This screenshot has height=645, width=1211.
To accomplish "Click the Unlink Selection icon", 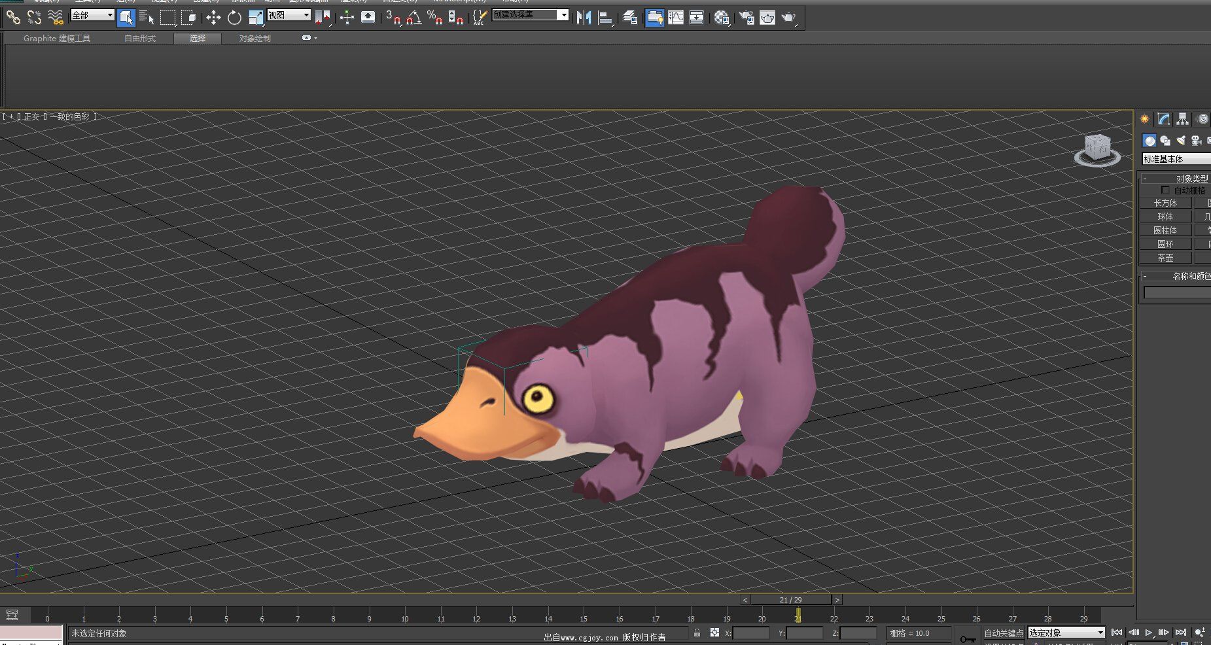I will point(34,18).
